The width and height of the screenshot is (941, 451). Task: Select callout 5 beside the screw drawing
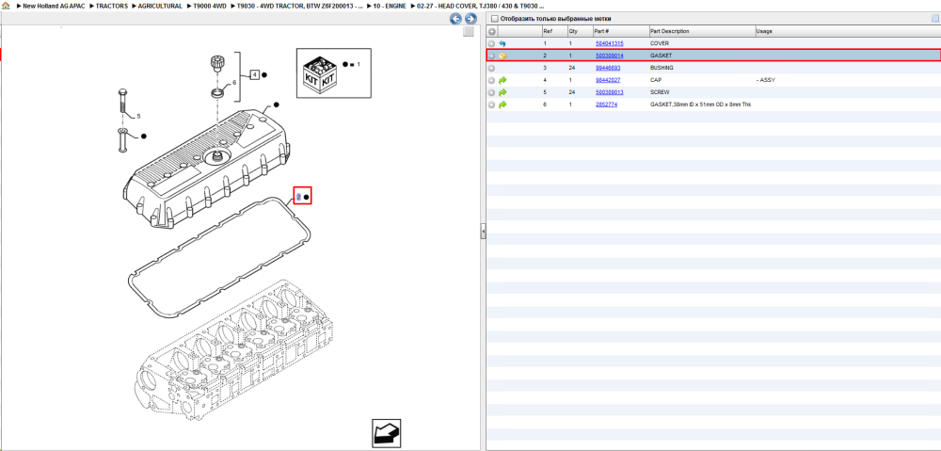(x=138, y=116)
